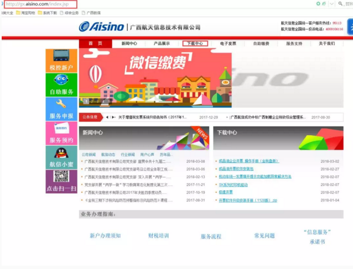
Task: Open 产品展示 in the navigation bar
Action: pos(162,43)
